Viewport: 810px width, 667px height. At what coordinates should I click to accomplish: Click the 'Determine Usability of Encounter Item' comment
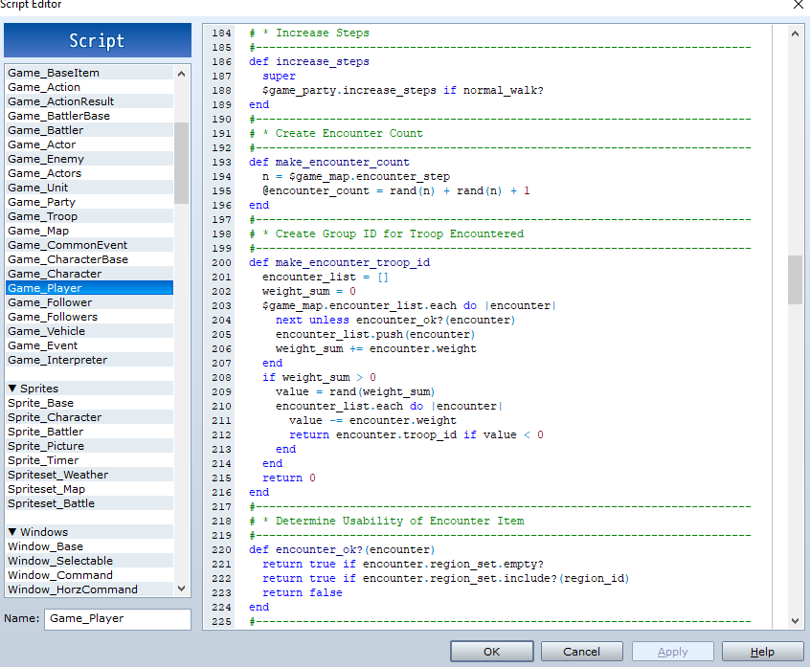(x=400, y=521)
